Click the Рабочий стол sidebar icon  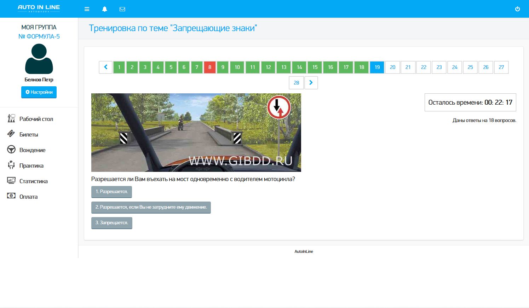point(11,118)
